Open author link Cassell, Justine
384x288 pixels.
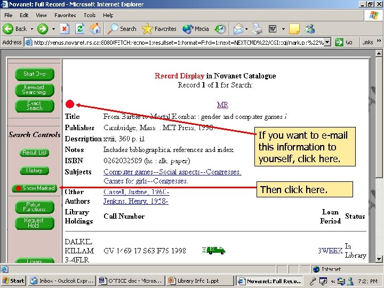click(x=137, y=192)
